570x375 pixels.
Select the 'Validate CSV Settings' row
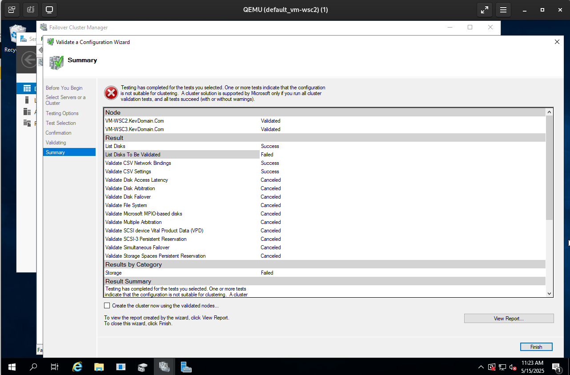[x=325, y=172]
